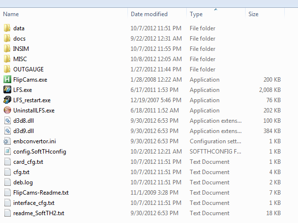Click the cfg.txt document icon
Screen dimensions: 298x223
click(7, 172)
